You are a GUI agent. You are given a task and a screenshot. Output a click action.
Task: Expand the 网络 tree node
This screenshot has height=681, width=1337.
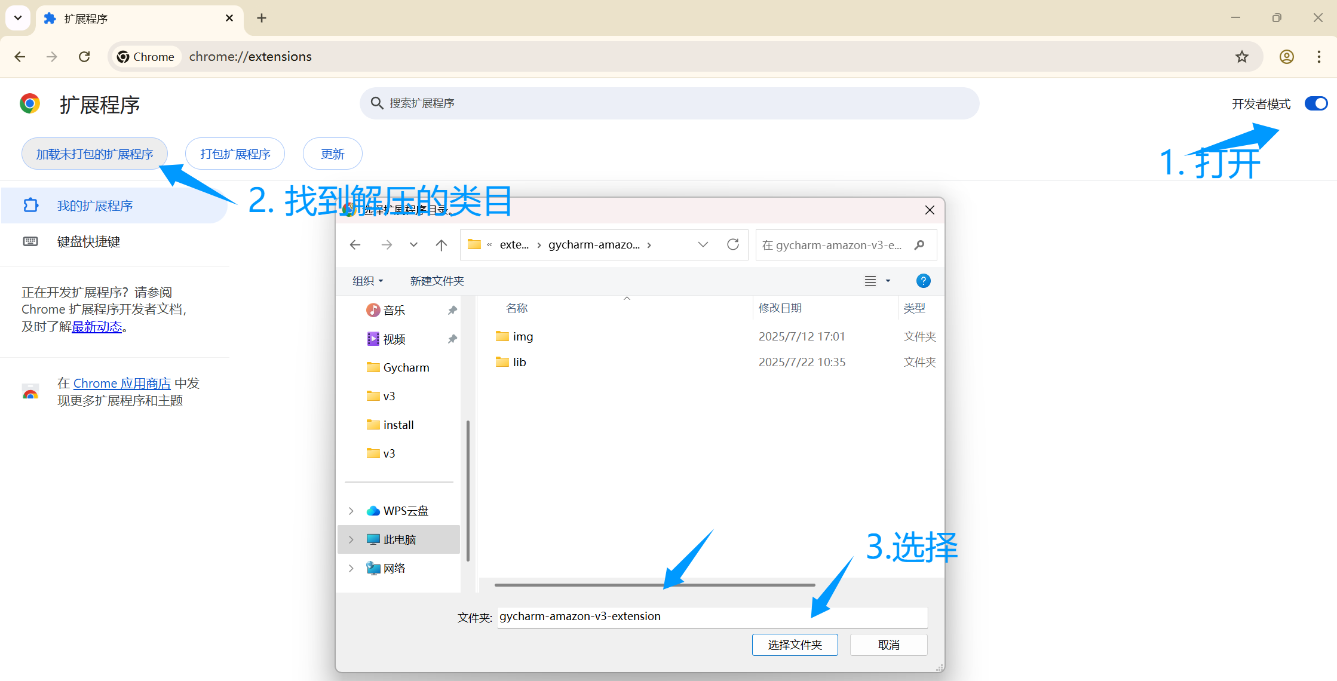(x=351, y=568)
